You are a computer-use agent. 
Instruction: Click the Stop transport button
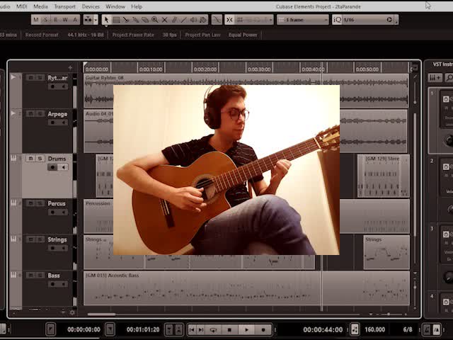(229, 329)
